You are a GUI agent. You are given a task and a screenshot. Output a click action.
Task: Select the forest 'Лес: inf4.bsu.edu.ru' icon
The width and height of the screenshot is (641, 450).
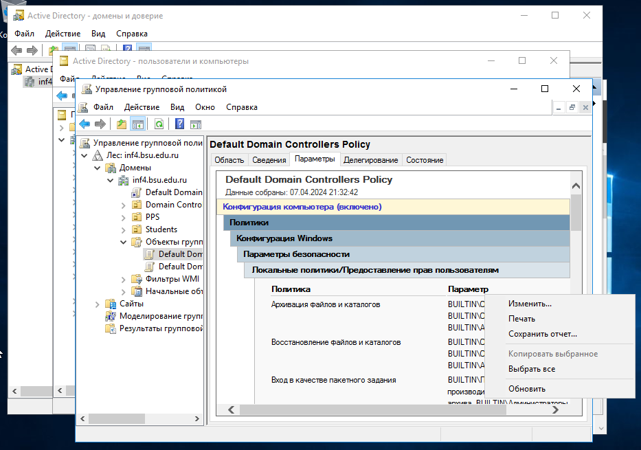coord(98,155)
